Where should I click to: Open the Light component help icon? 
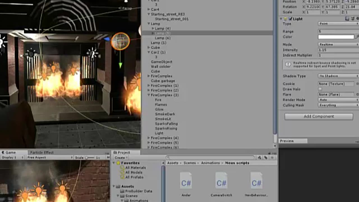[x=347, y=19]
